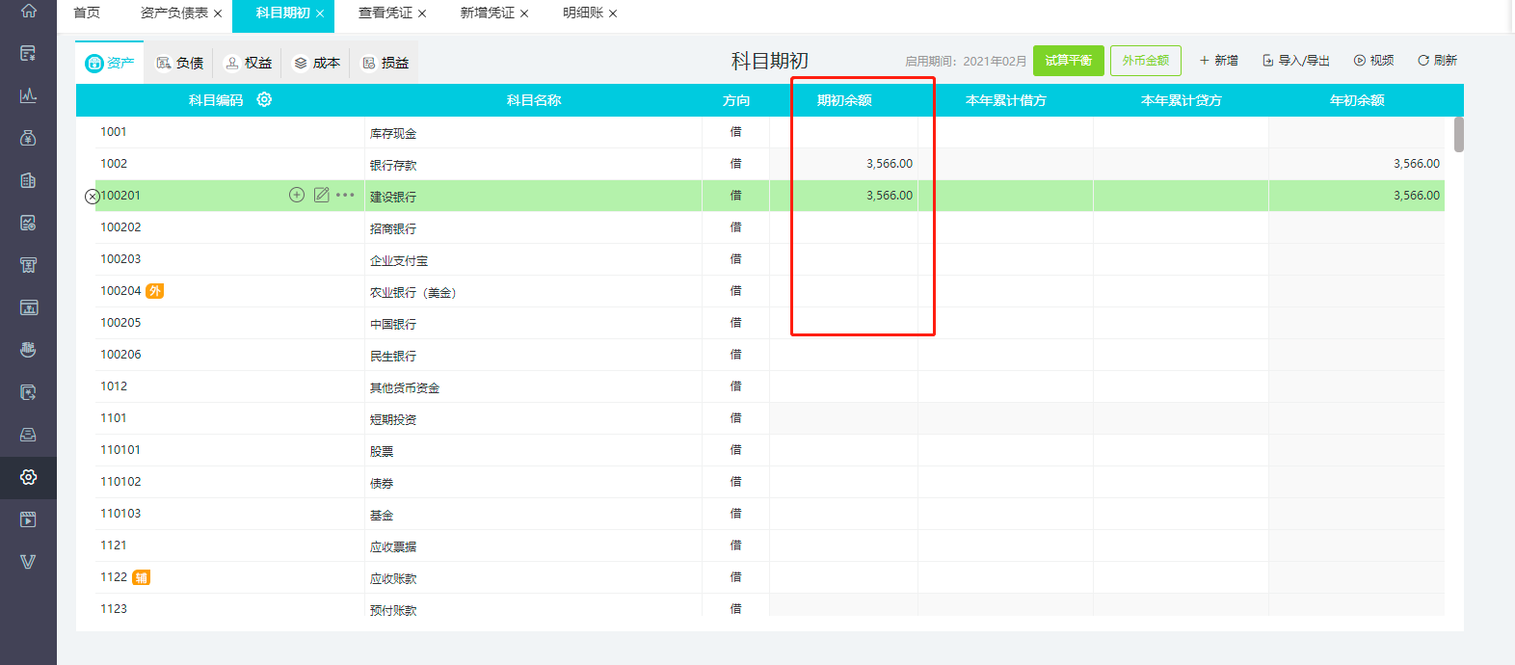
Task: Close the 查看凭证 tab
Action: [x=422, y=13]
